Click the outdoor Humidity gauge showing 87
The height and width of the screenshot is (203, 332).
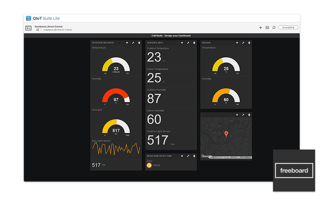pos(116,96)
